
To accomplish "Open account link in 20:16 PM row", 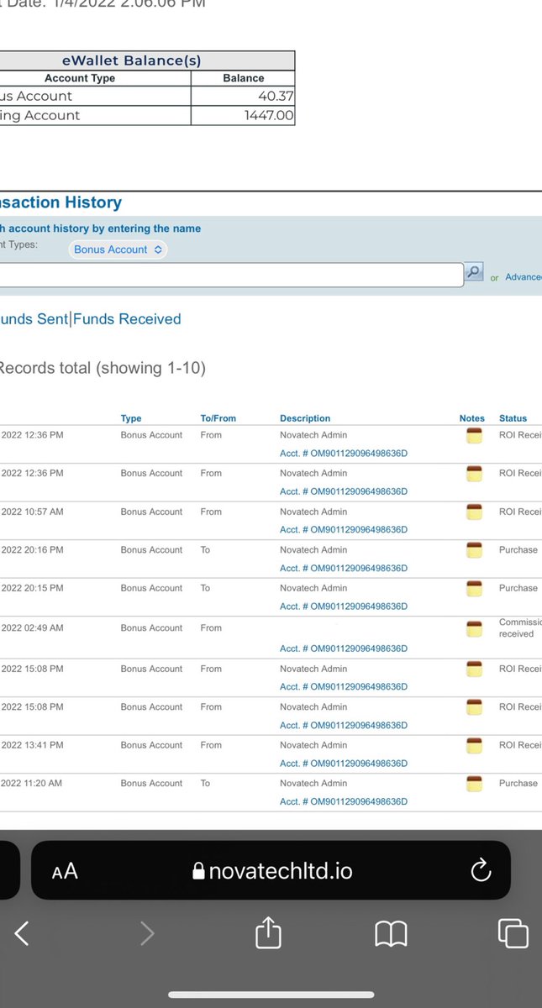I will tap(344, 569).
